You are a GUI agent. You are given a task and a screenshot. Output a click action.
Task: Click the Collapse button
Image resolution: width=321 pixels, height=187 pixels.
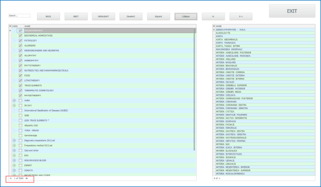pyautogui.click(x=186, y=17)
